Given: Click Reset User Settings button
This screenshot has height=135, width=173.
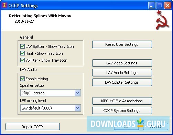Looking at the screenshot, I should pos(122,44).
